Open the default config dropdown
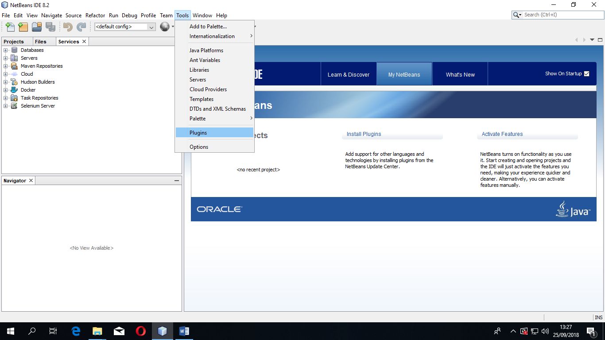The width and height of the screenshot is (605, 340). coord(125,27)
